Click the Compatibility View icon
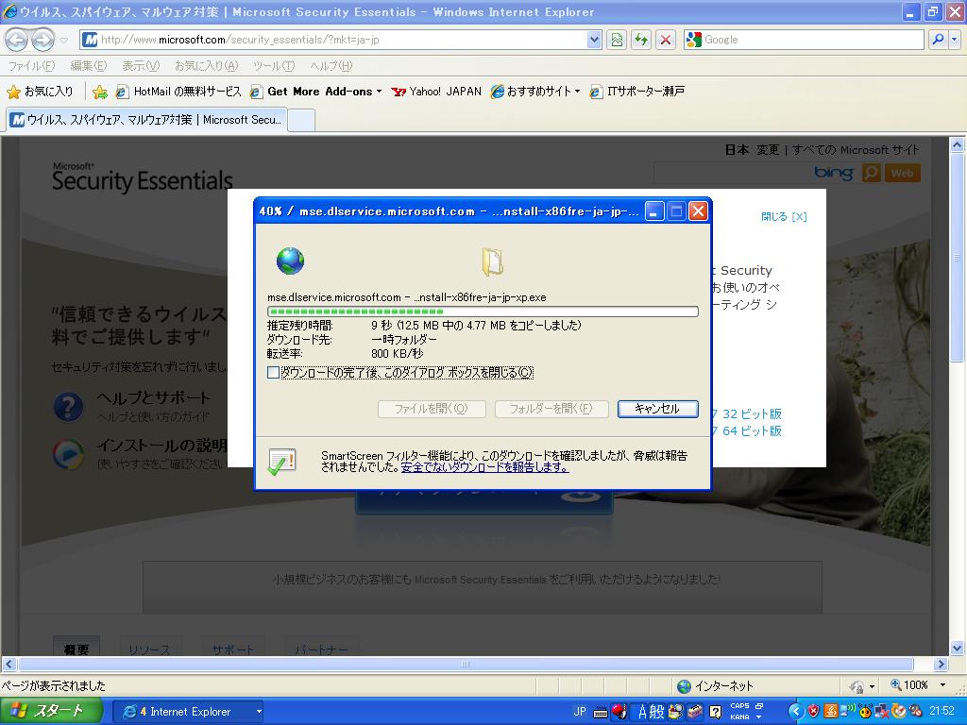 pyautogui.click(x=616, y=40)
